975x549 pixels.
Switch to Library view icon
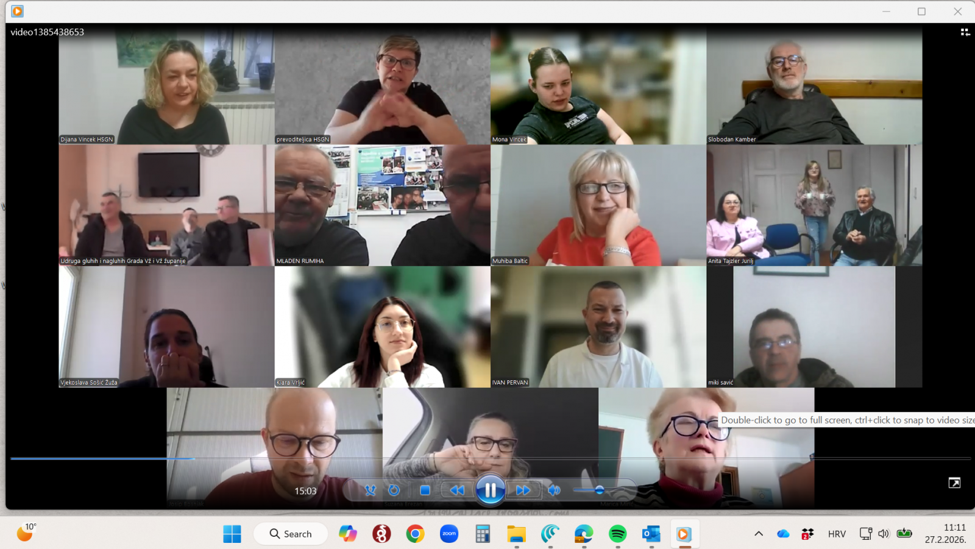click(x=965, y=32)
